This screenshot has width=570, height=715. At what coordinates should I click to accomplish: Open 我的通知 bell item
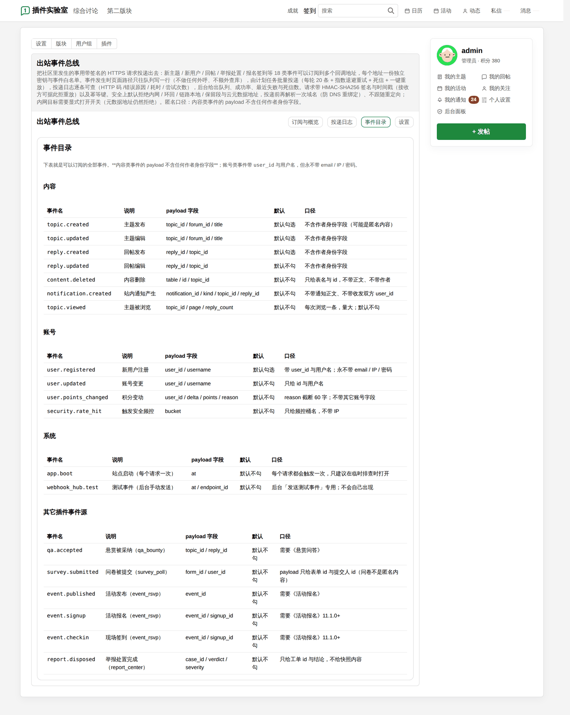tap(452, 100)
